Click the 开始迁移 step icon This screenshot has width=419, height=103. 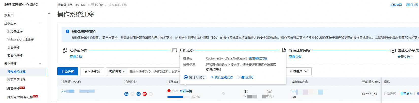click(x=174, y=50)
